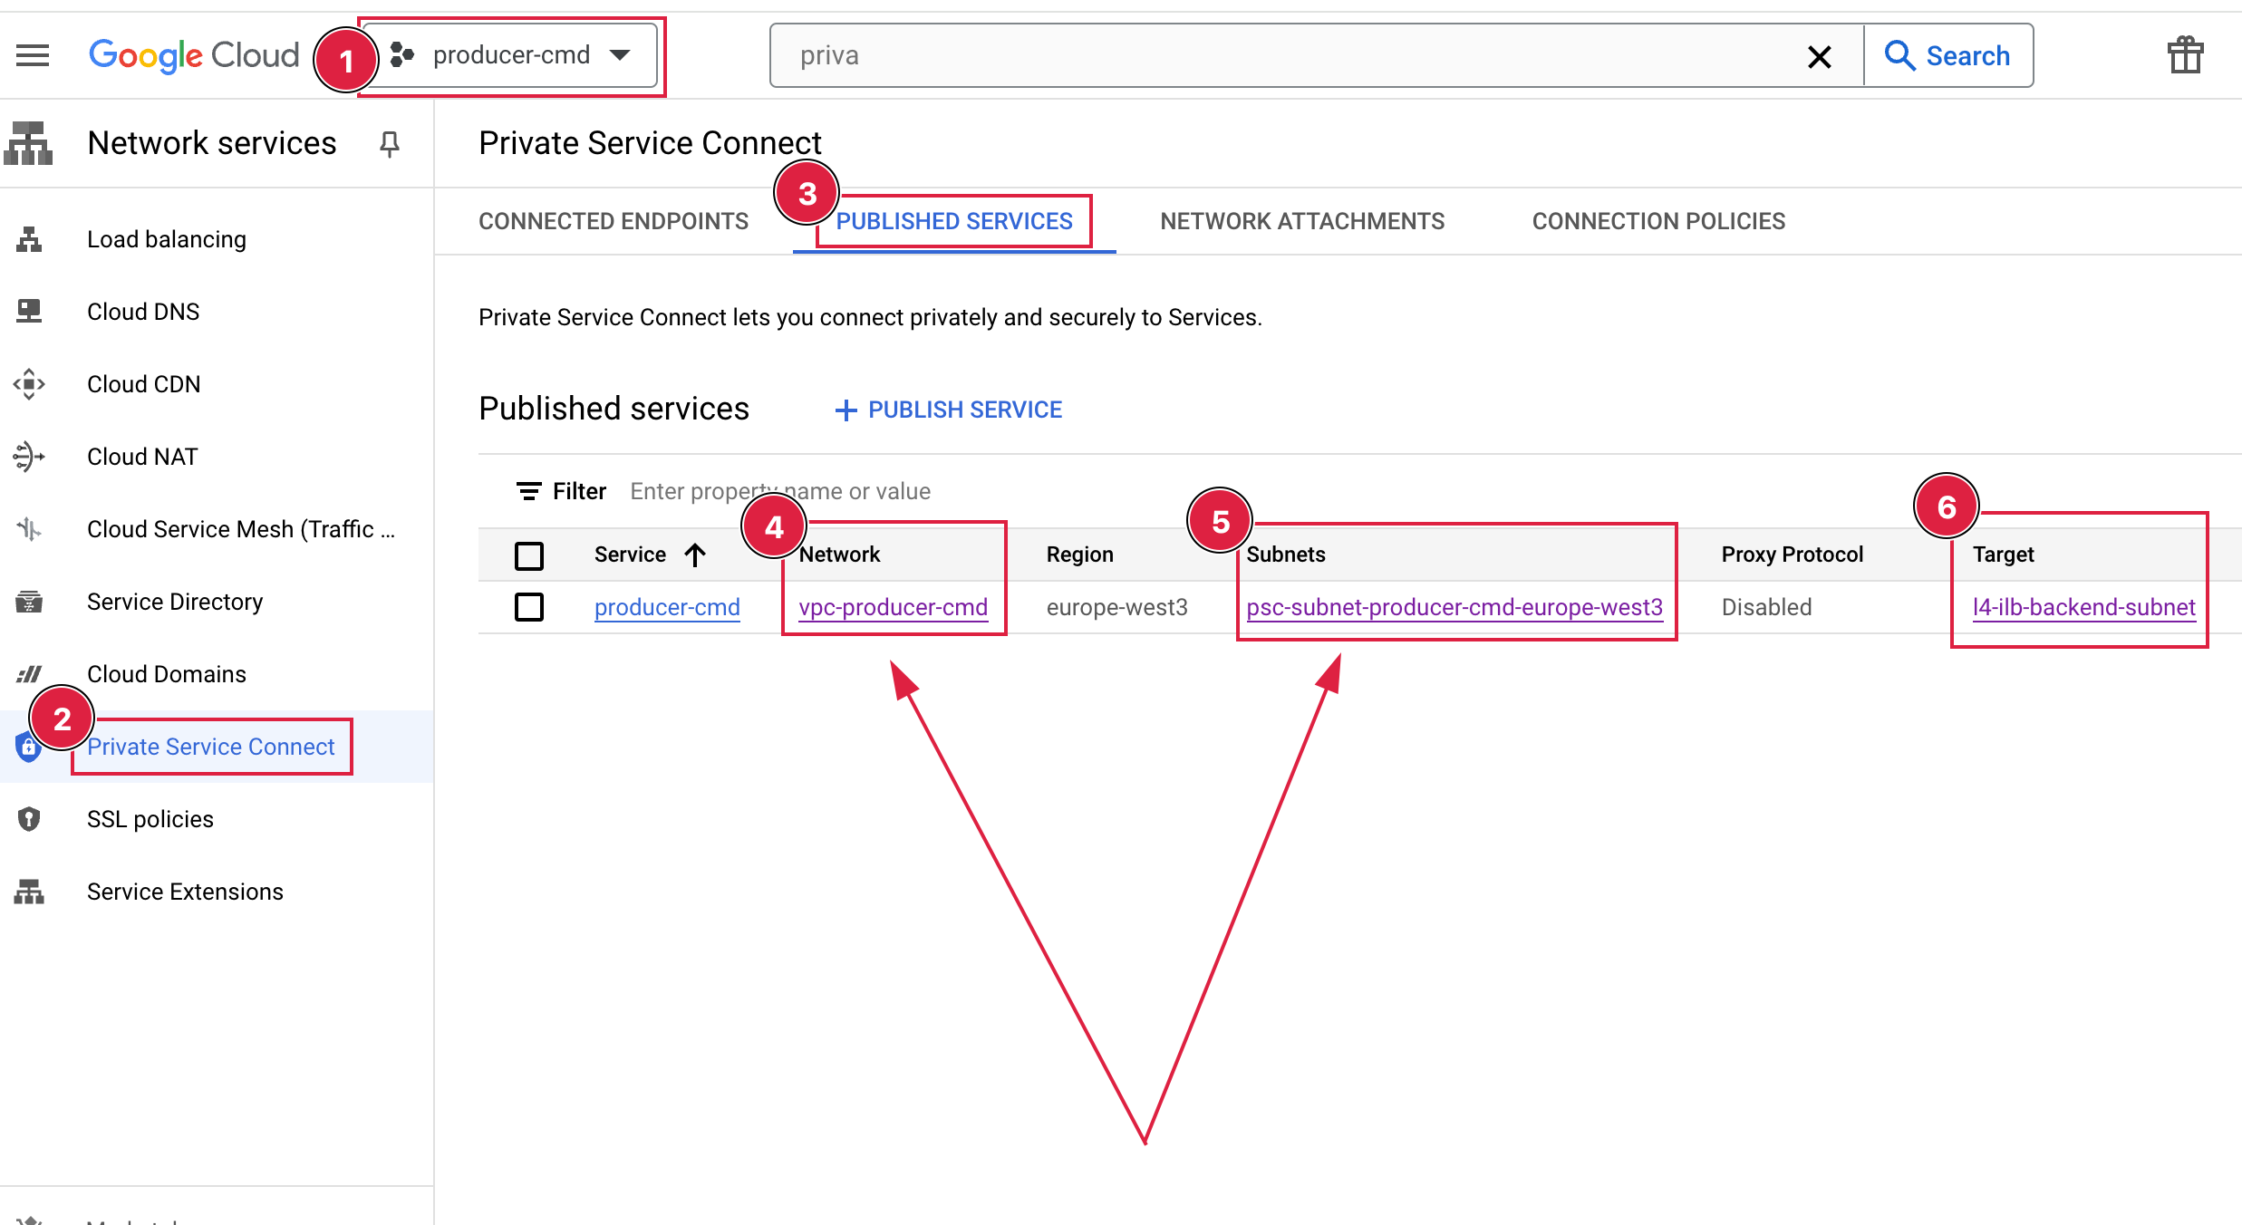2242x1225 pixels.
Task: Click the SSL policies shield icon
Action: 29,819
